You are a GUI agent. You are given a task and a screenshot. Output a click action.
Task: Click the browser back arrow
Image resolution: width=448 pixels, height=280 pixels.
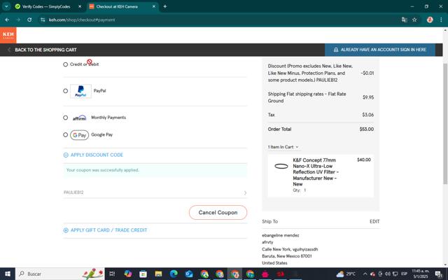[7, 20]
